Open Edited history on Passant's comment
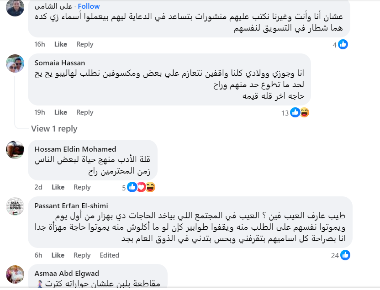This screenshot has width=380, height=290. click(x=110, y=255)
